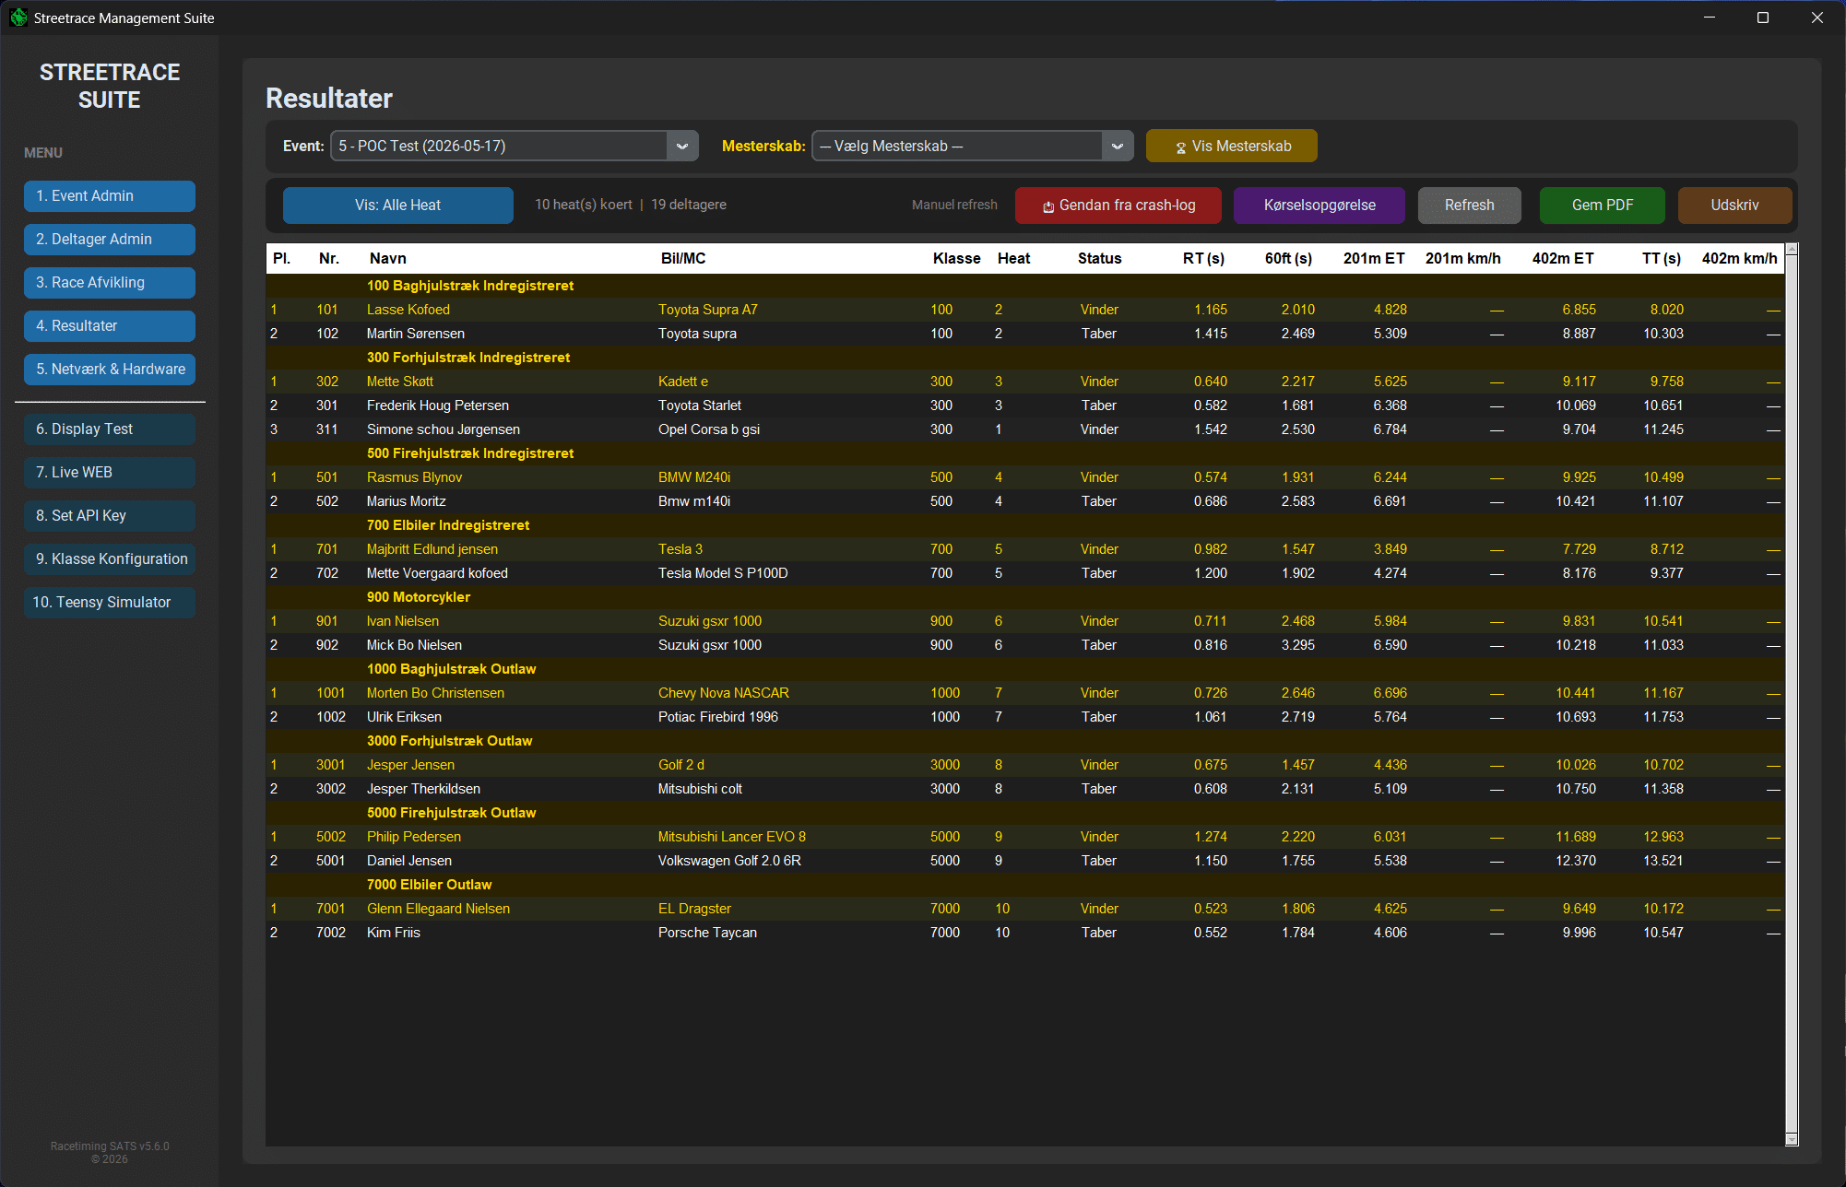Select row Rasmus Blynov

1025,477
